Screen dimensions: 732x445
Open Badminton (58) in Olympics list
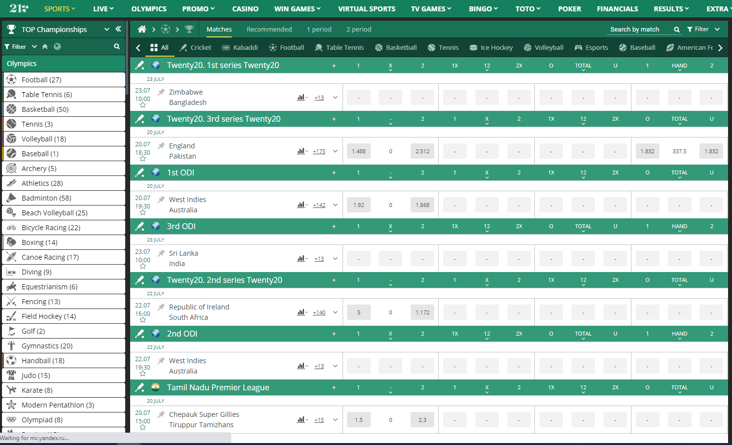[x=64, y=198]
